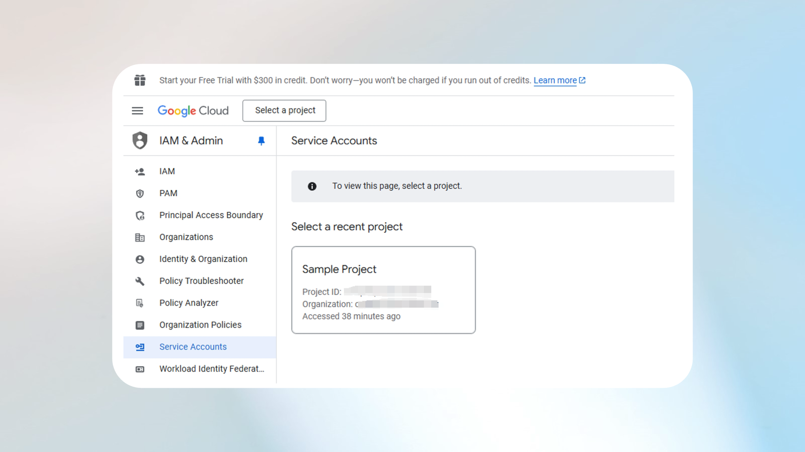Open Organizations from the sidebar
This screenshot has width=805, height=452.
coord(186,237)
